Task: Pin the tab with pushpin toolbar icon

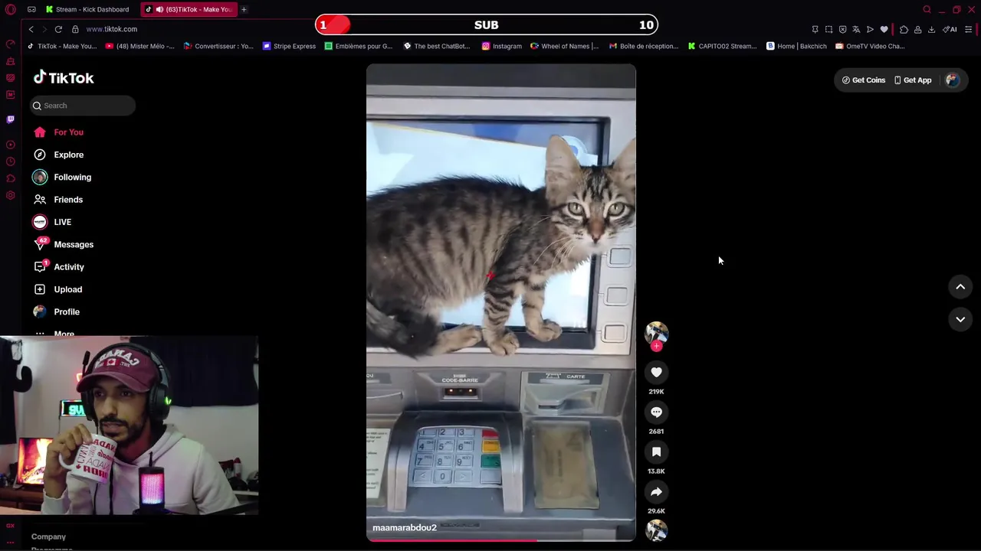Action: click(815, 29)
